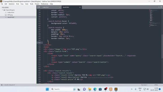Click the 'cursor: pointer' line
Viewport: 163px width, 92px height.
click(x=59, y=17)
